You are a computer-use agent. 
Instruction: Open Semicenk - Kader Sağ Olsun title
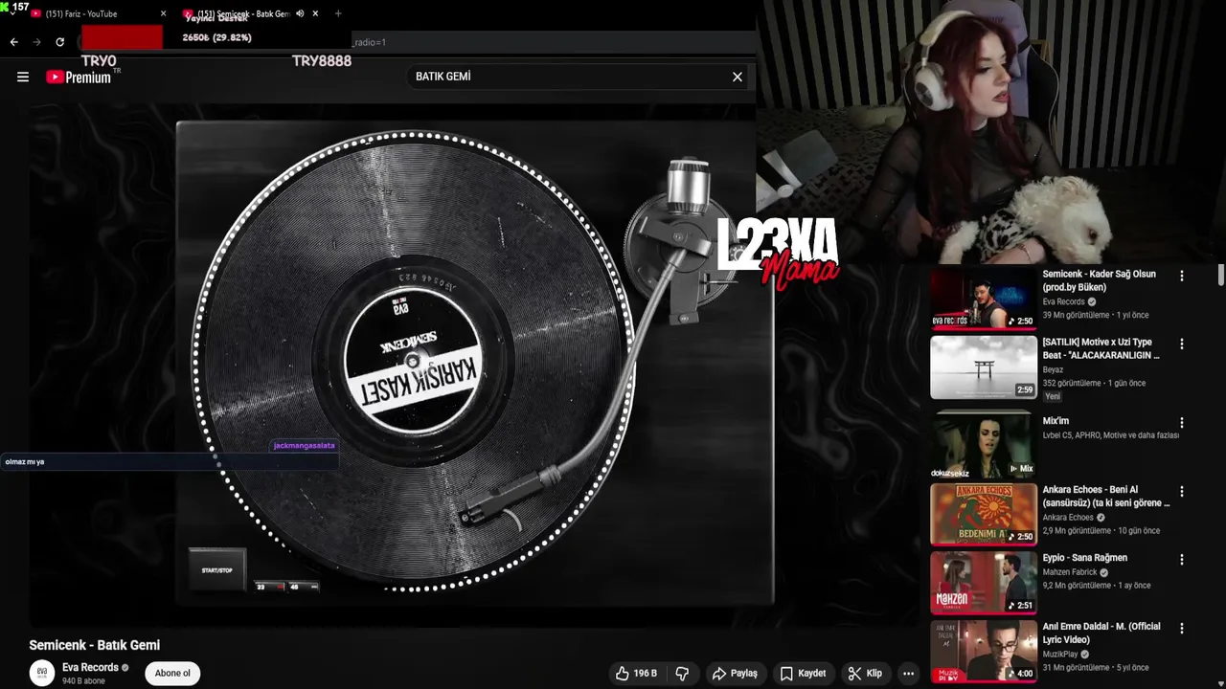[x=1100, y=280]
